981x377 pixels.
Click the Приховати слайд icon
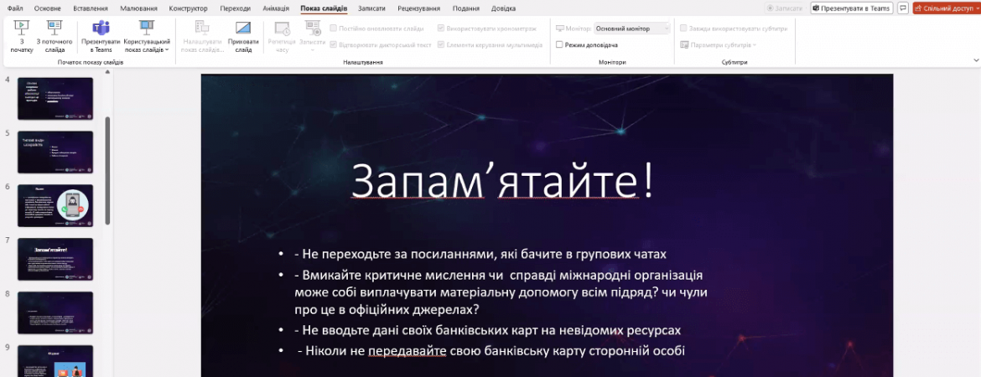243,28
